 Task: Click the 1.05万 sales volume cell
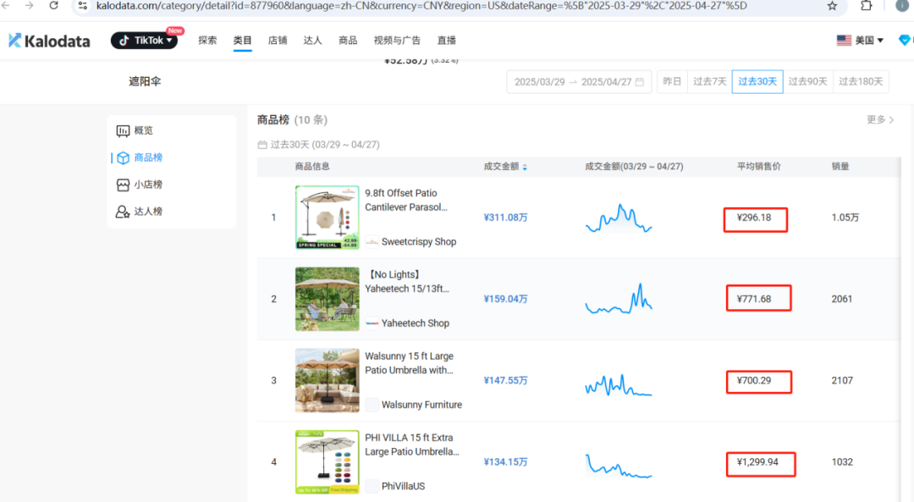(x=845, y=218)
